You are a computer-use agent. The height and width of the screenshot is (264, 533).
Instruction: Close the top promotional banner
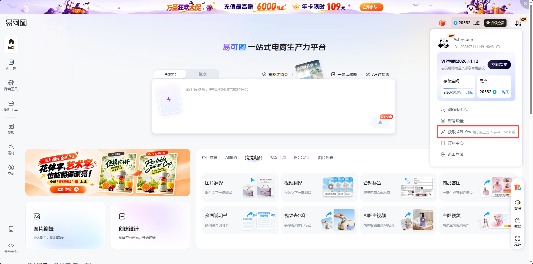[525, 3]
